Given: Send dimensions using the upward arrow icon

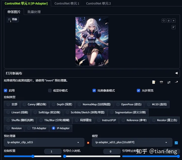Looking at the screenshot, I should click(x=176, y=82).
